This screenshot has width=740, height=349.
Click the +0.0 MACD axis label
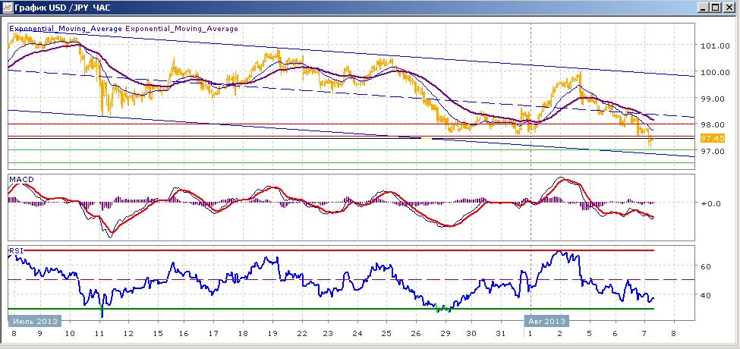tap(710, 203)
